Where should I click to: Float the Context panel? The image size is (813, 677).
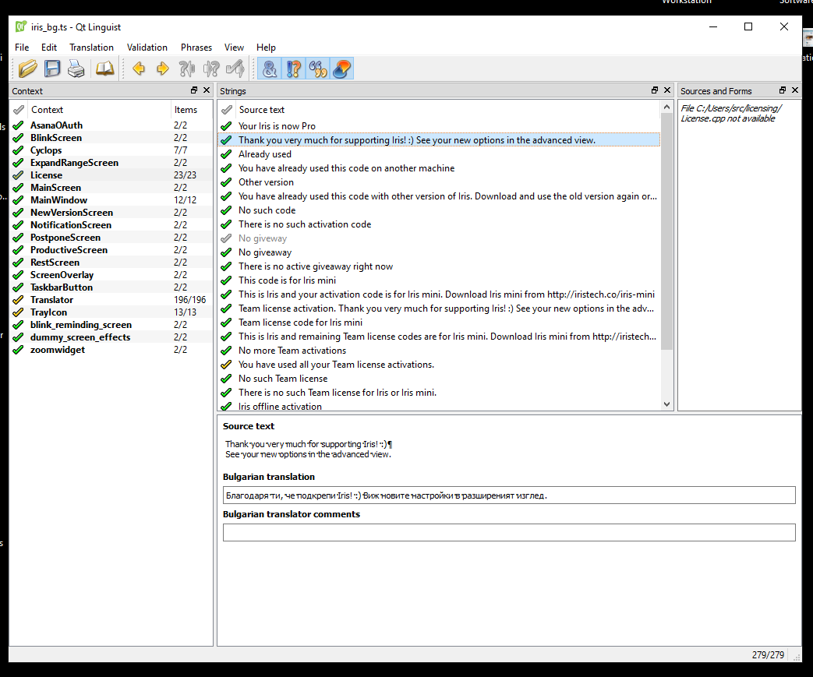[x=194, y=90]
